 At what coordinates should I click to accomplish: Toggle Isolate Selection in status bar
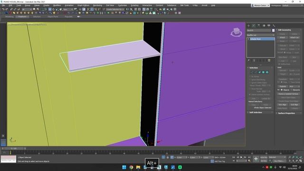[x=163, y=157]
